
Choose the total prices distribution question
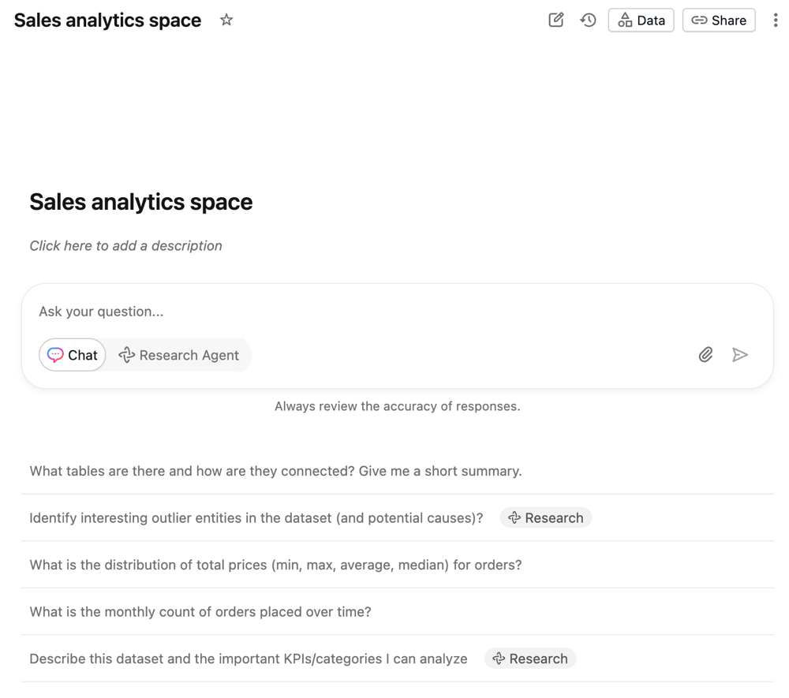click(x=275, y=565)
